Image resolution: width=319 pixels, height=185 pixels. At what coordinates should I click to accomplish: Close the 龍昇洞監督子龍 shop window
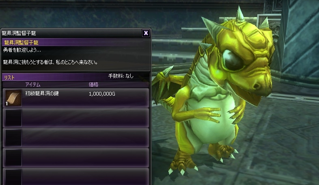pos(146,33)
